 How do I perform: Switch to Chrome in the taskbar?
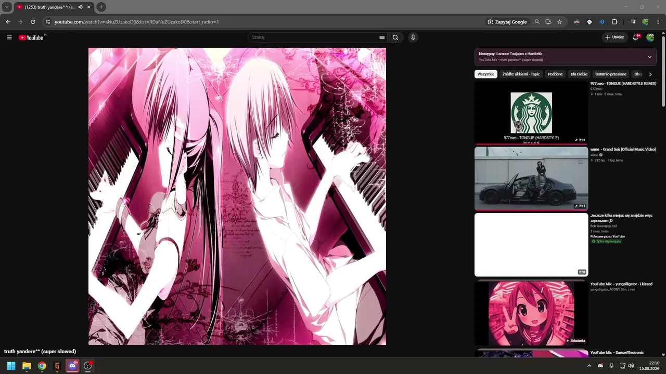click(x=42, y=366)
